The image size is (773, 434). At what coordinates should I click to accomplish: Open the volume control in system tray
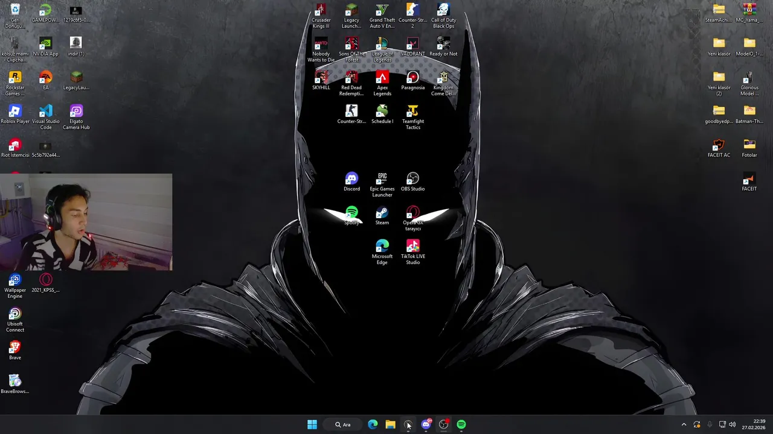point(733,424)
